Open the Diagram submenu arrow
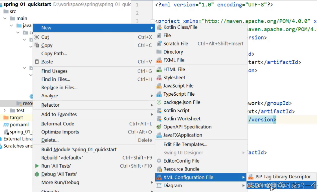Image resolution: width=323 pixels, height=192 pixels. coord(244,186)
